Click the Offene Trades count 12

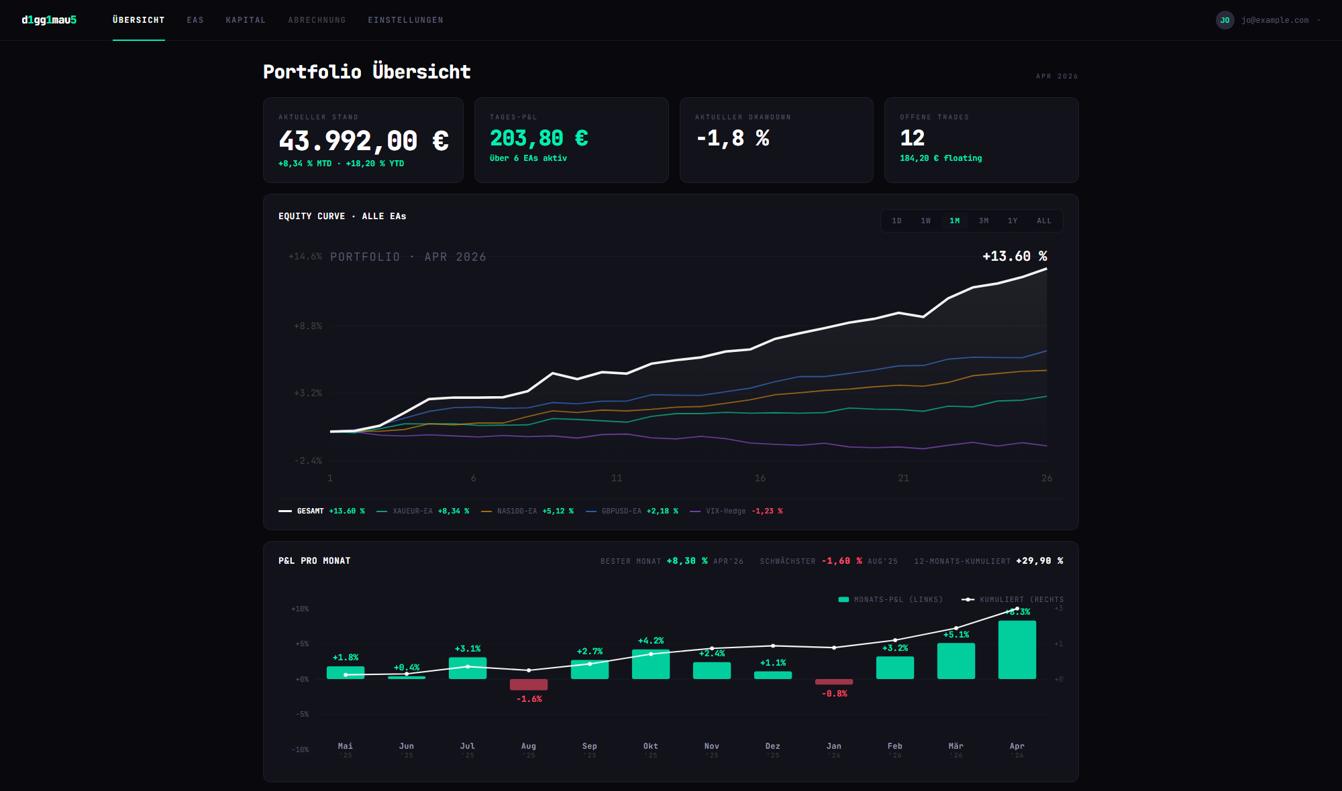pos(913,138)
